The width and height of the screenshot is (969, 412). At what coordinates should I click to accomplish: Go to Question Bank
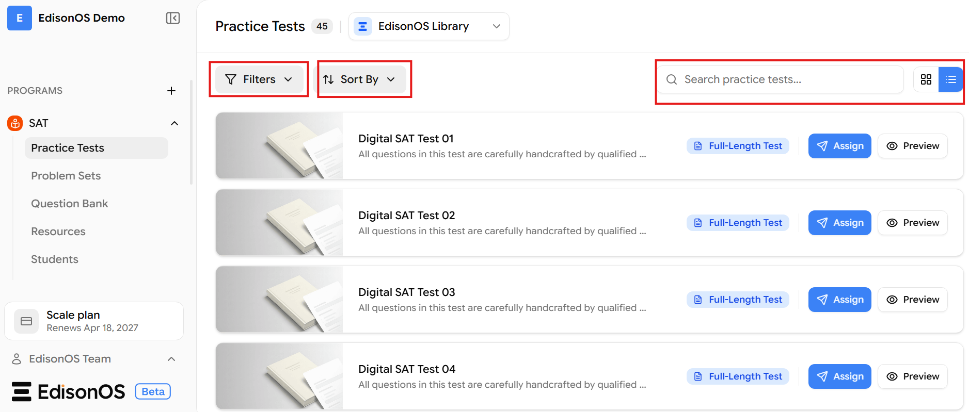pyautogui.click(x=70, y=204)
